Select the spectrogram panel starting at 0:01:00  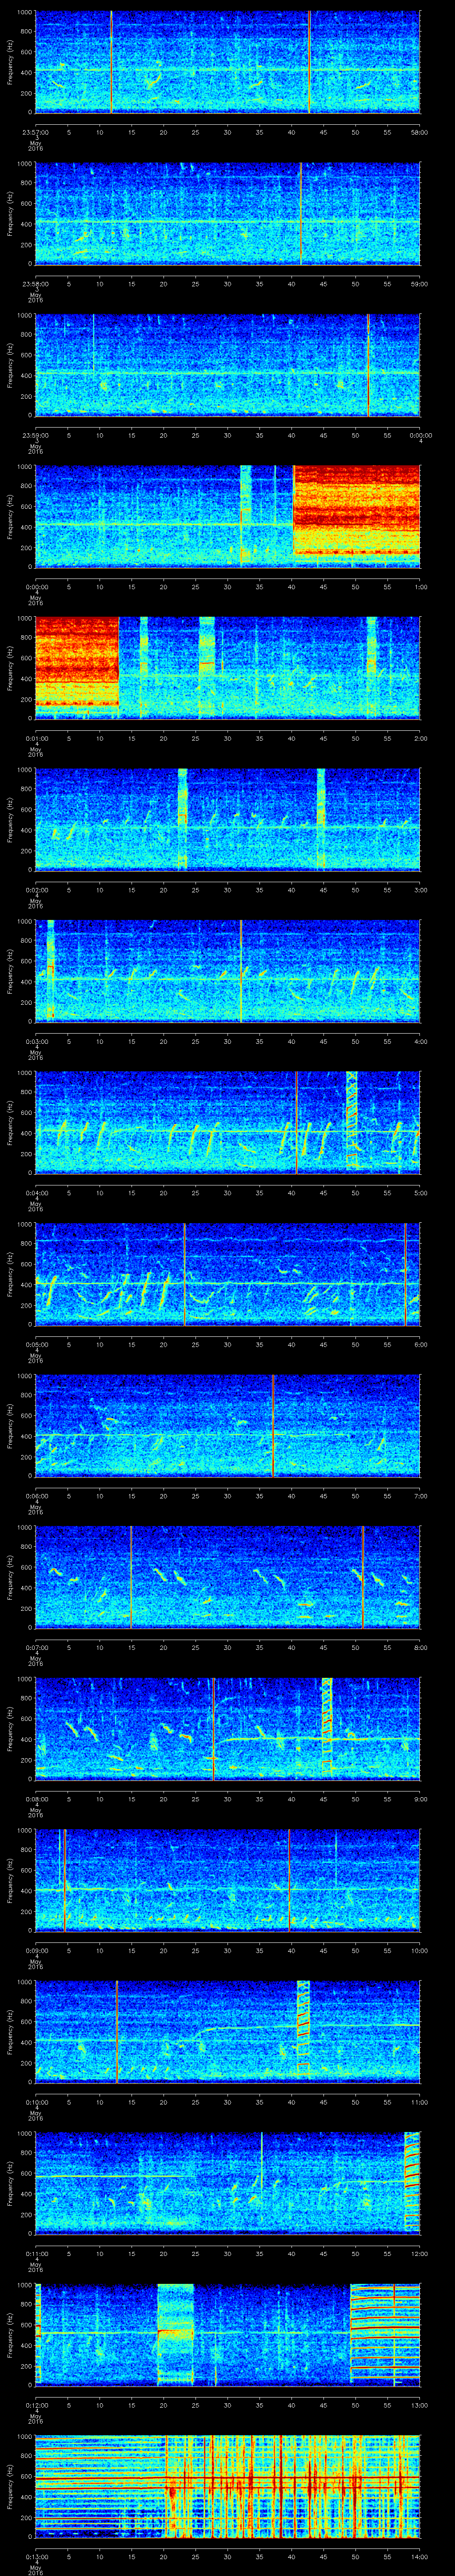tap(228, 668)
